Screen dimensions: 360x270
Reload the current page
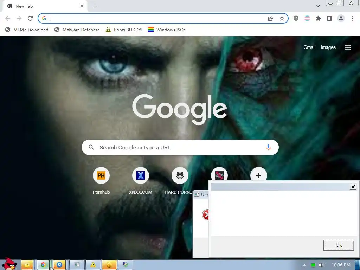point(30,18)
